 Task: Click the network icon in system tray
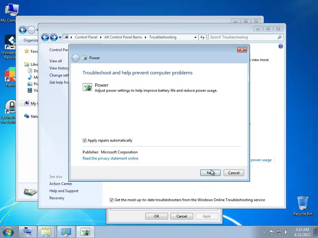click(279, 232)
